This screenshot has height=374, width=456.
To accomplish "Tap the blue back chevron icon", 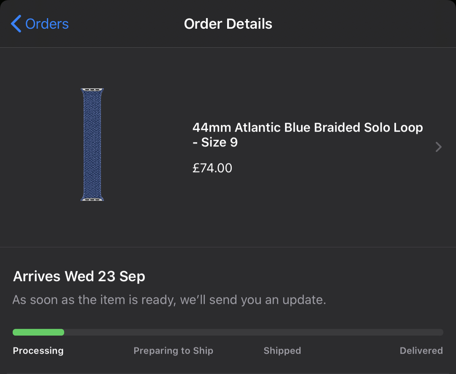I will pos(16,24).
